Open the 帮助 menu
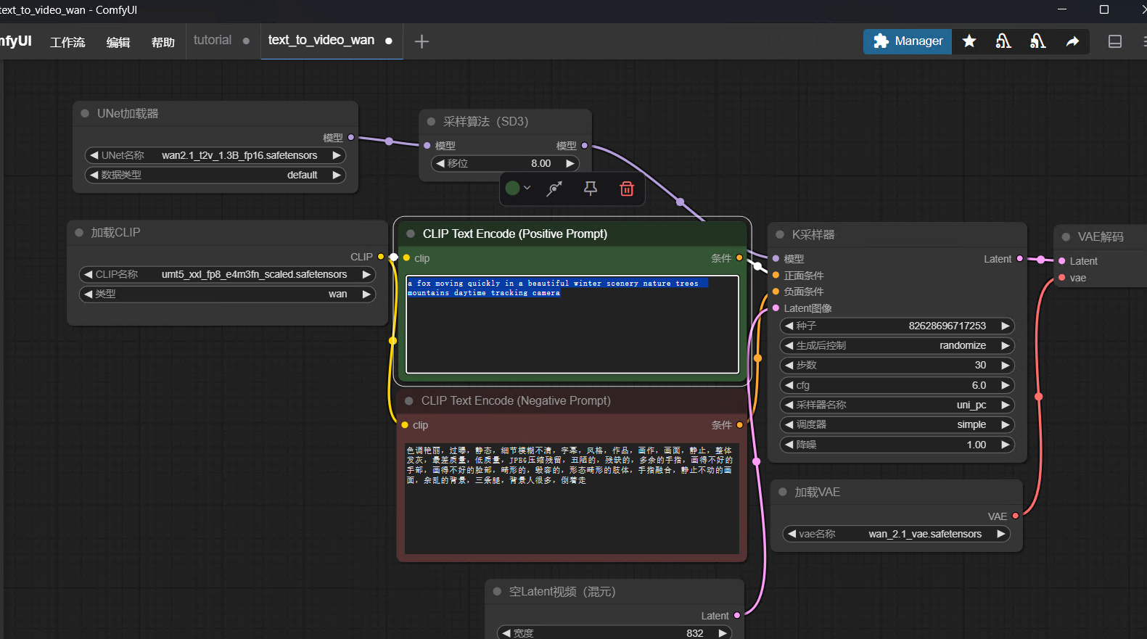 [x=163, y=42]
